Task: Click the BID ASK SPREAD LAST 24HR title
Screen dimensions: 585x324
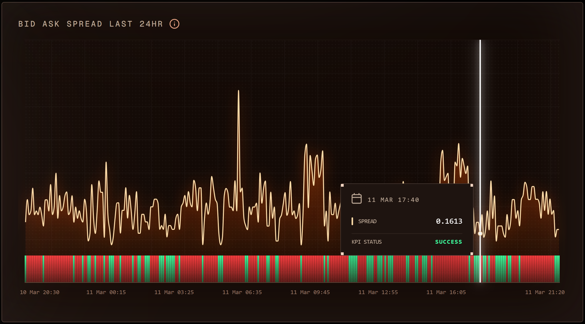Action: point(91,24)
